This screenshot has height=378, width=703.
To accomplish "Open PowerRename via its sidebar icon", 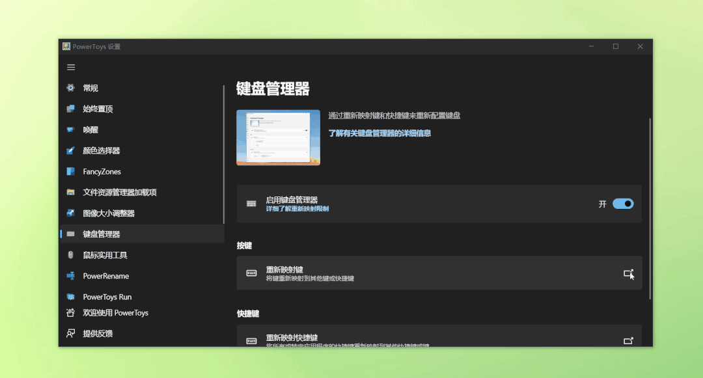I will [x=70, y=276].
